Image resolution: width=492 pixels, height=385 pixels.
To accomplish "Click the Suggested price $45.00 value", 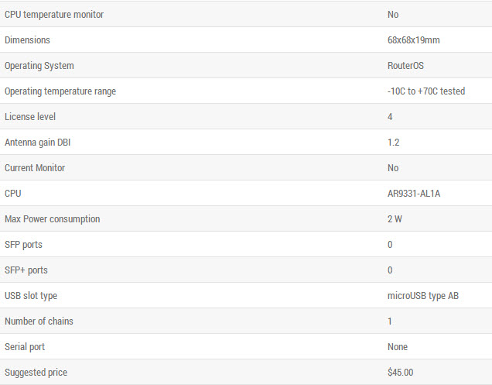I will pyautogui.click(x=401, y=373).
